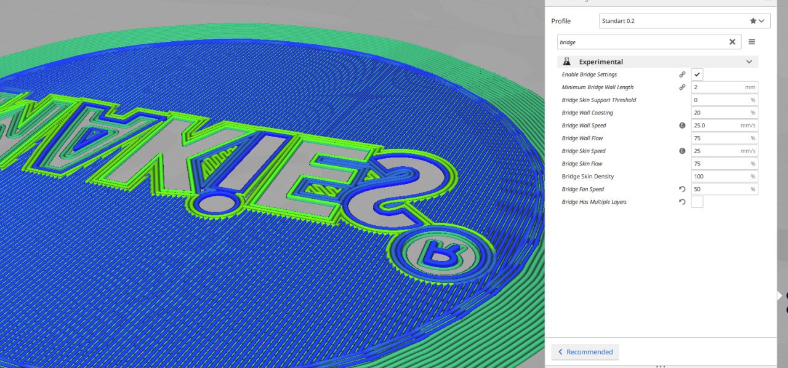Click the Experimental flask icon
The height and width of the screenshot is (368, 788).
(567, 62)
